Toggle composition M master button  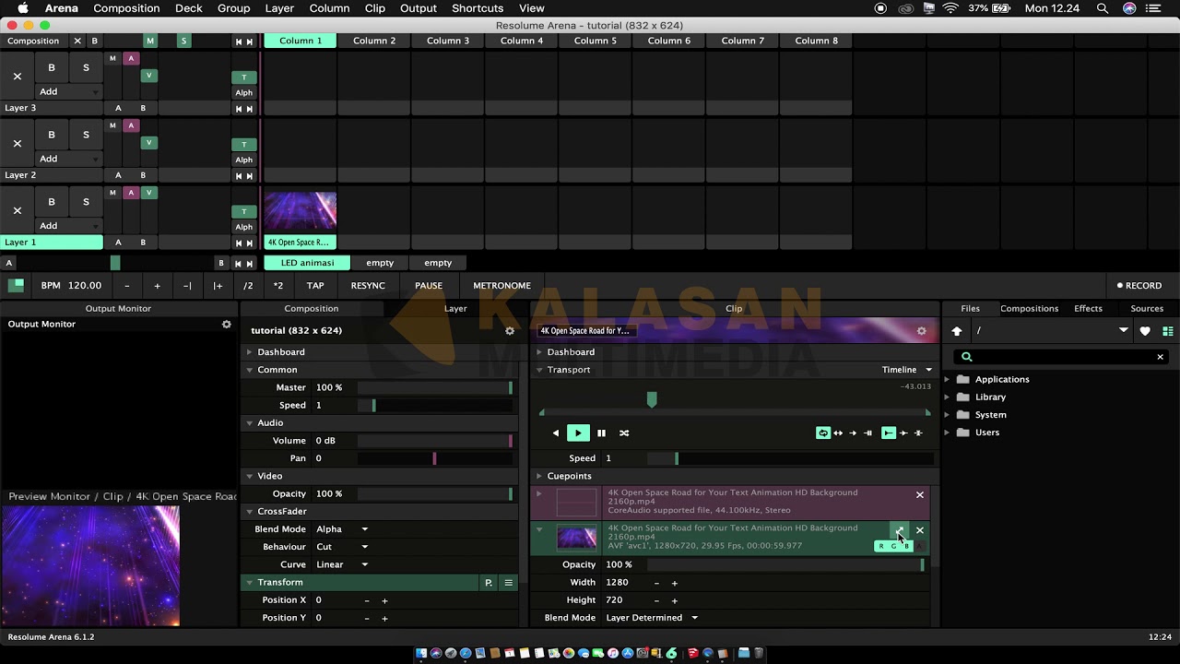click(149, 41)
